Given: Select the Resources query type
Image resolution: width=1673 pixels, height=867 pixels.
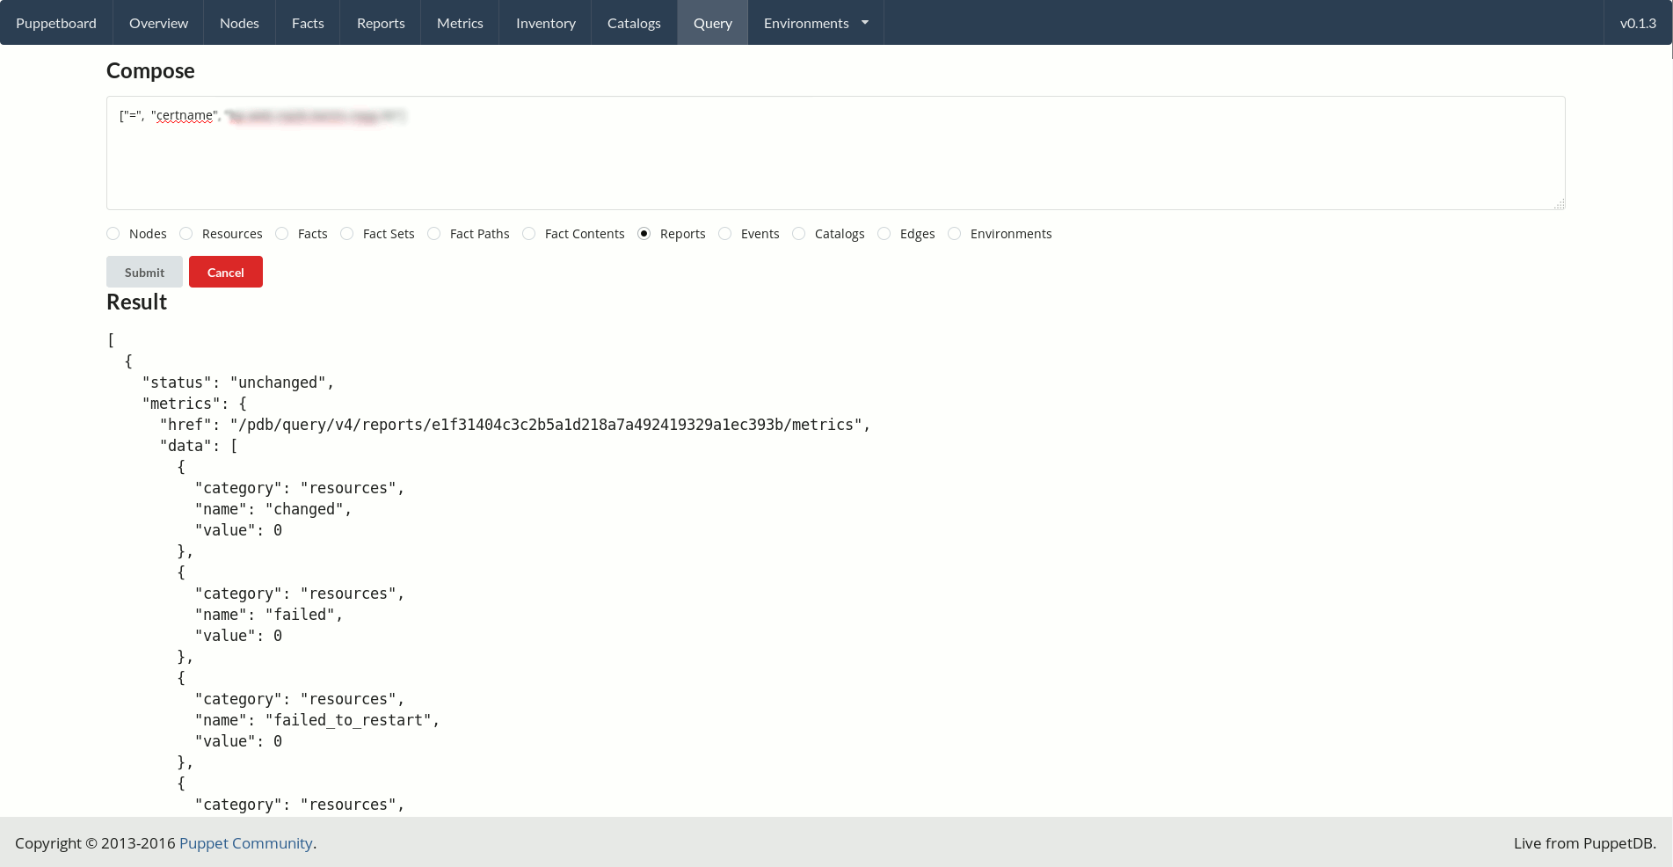Looking at the screenshot, I should [186, 234].
